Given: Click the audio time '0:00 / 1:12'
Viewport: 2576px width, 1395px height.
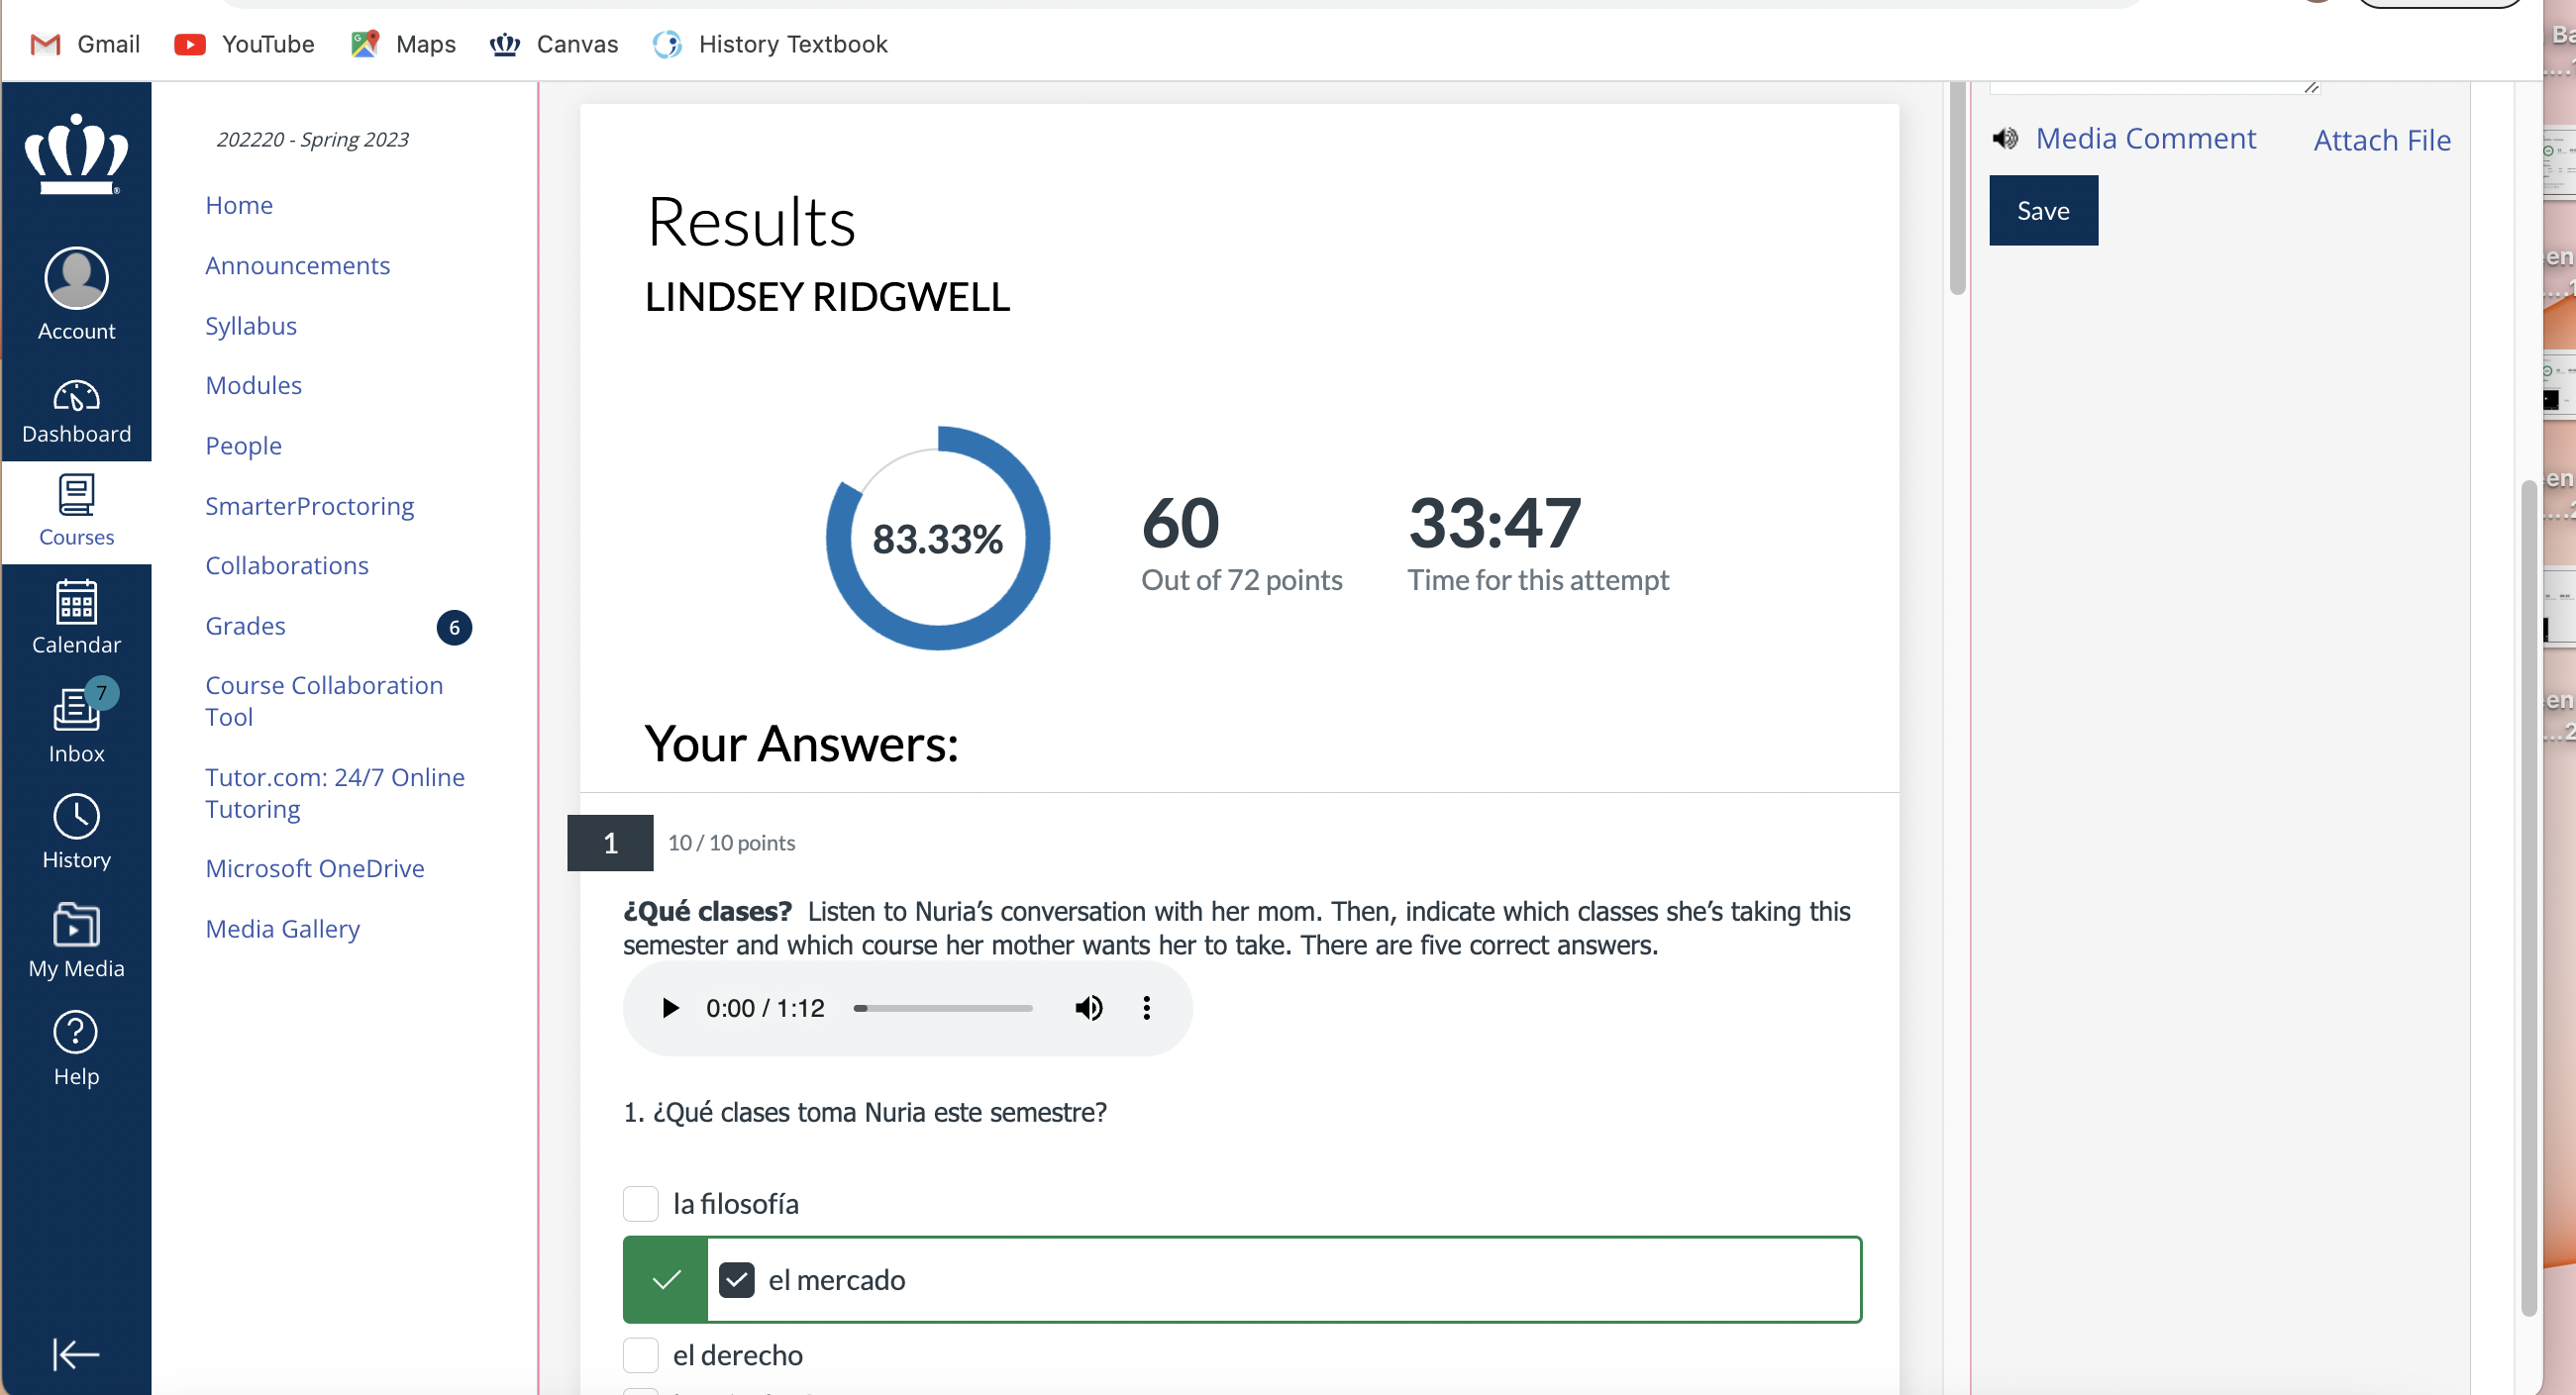Looking at the screenshot, I should (765, 1008).
